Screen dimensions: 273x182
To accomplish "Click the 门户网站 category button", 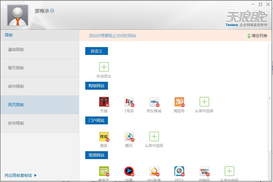I will click(96, 120).
